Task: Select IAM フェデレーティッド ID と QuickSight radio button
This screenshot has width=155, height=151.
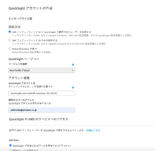Action: 10,32
